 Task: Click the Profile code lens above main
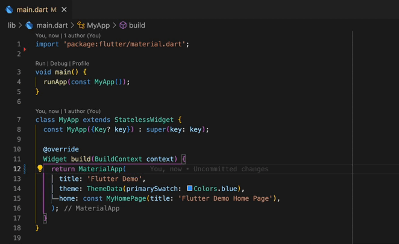(x=81, y=64)
